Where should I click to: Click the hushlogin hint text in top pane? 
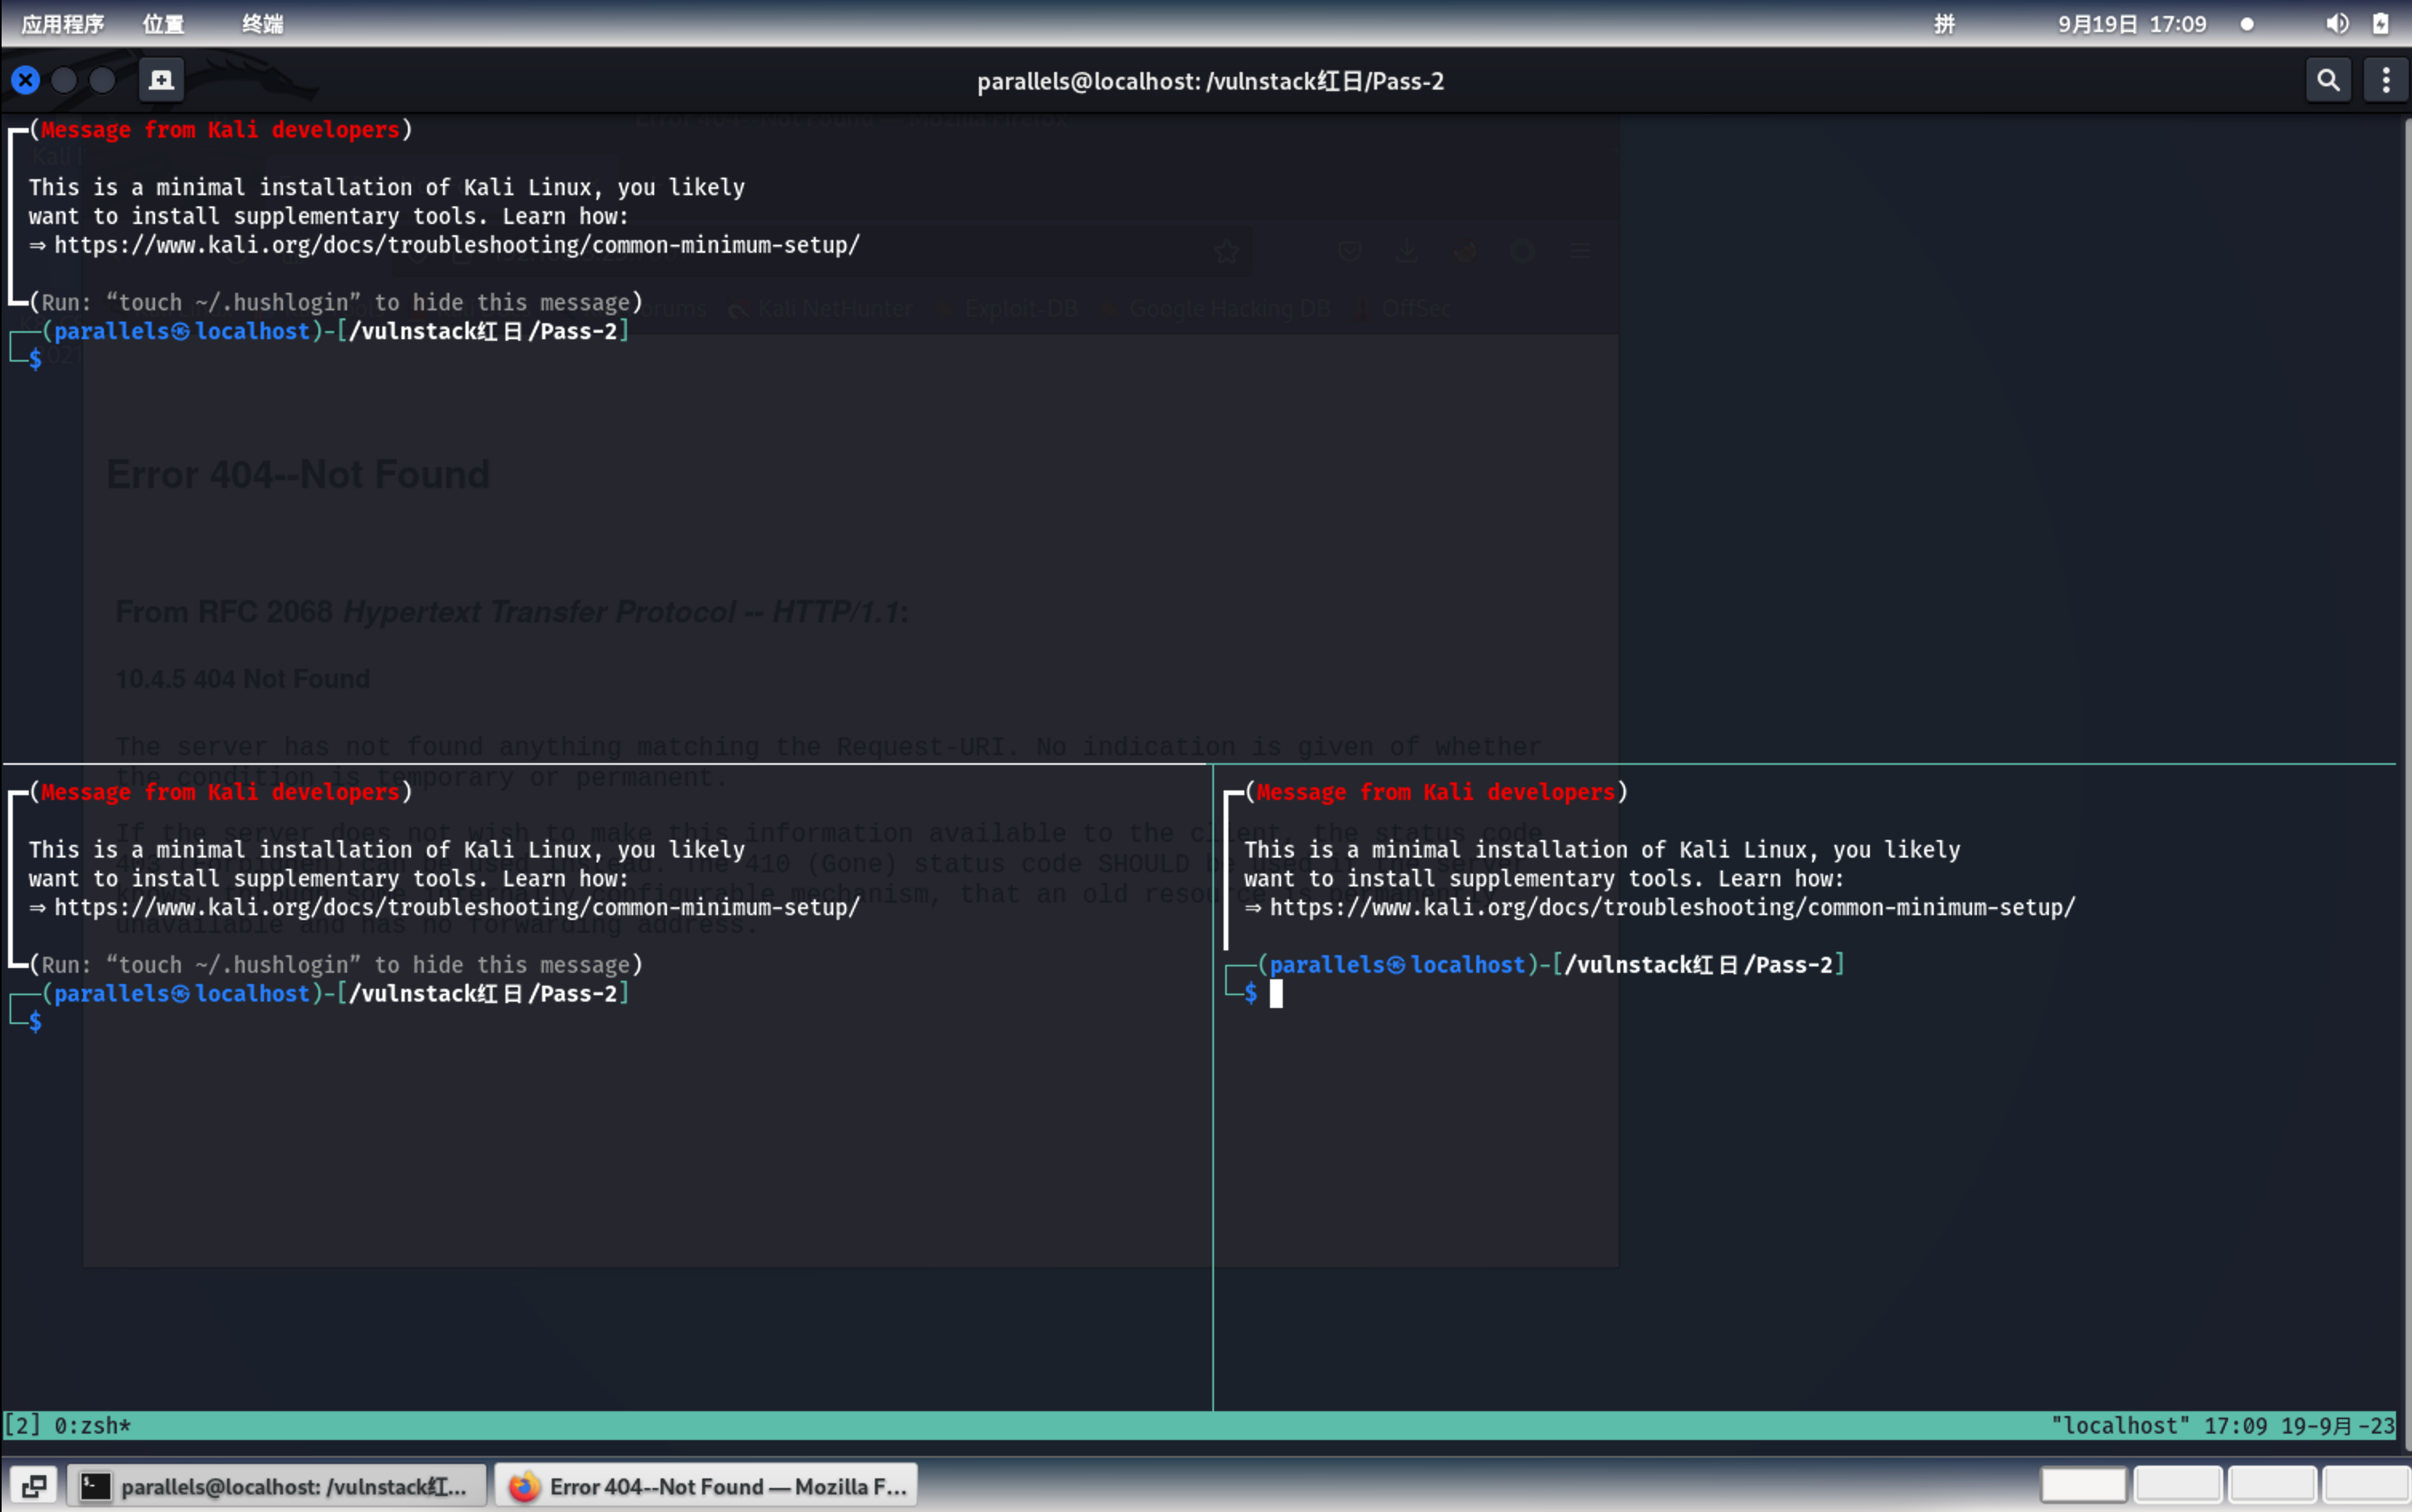336,303
